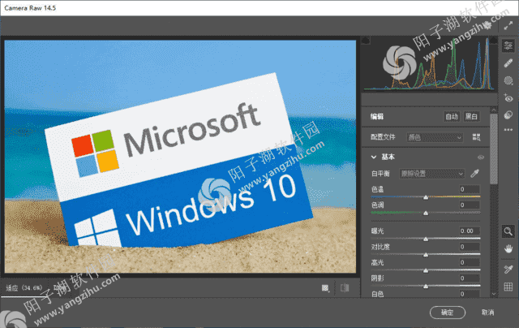Pick the white balance eyedropper tool
The height and width of the screenshot is (328, 519).
point(475,173)
